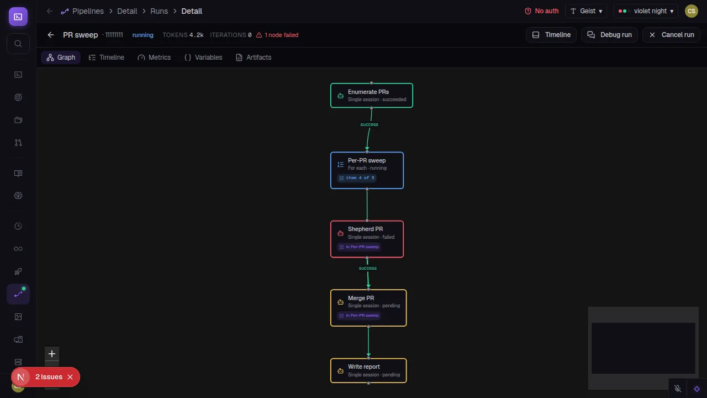This screenshot has width=707, height=398.
Task: Click the Debug run button
Action: pos(610,35)
